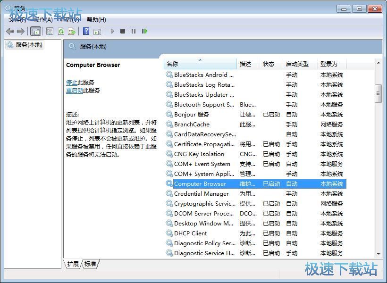Minimize the 服务 window
387x283 pixels.
tap(344, 9)
